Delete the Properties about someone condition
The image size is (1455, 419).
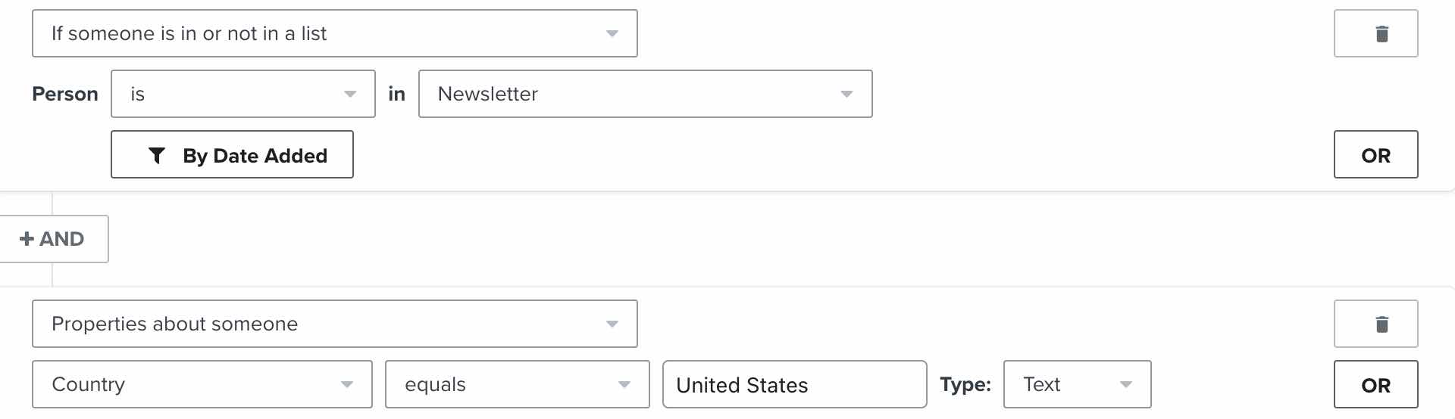1375,324
